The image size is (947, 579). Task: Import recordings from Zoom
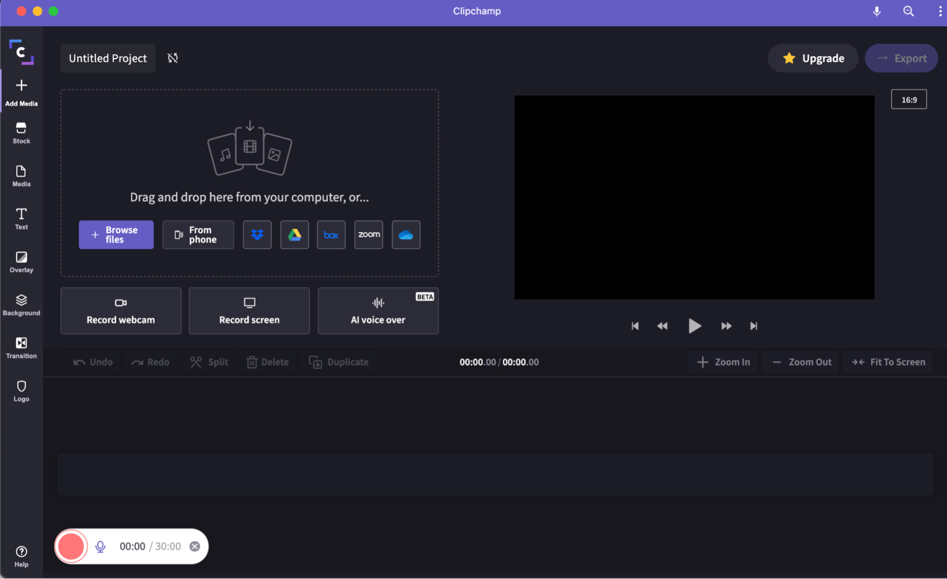[369, 235]
